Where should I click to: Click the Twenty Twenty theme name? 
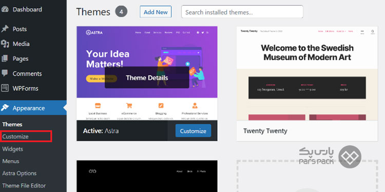[265, 131]
